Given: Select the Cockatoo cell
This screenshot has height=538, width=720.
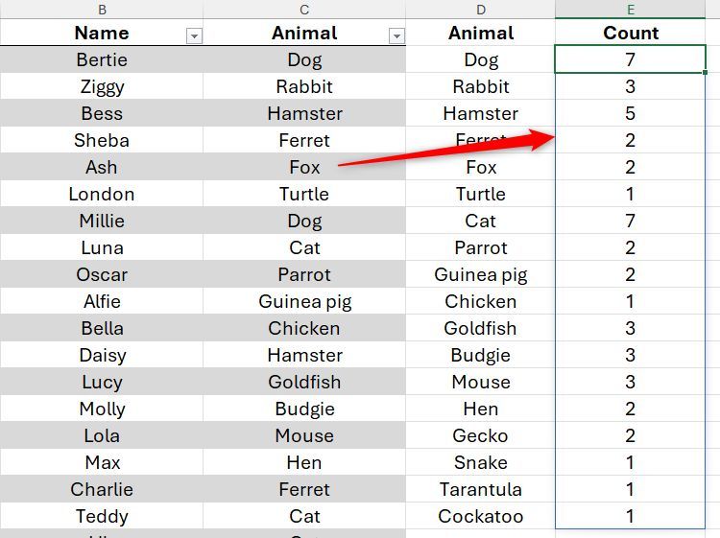Looking at the screenshot, I should tap(481, 516).
